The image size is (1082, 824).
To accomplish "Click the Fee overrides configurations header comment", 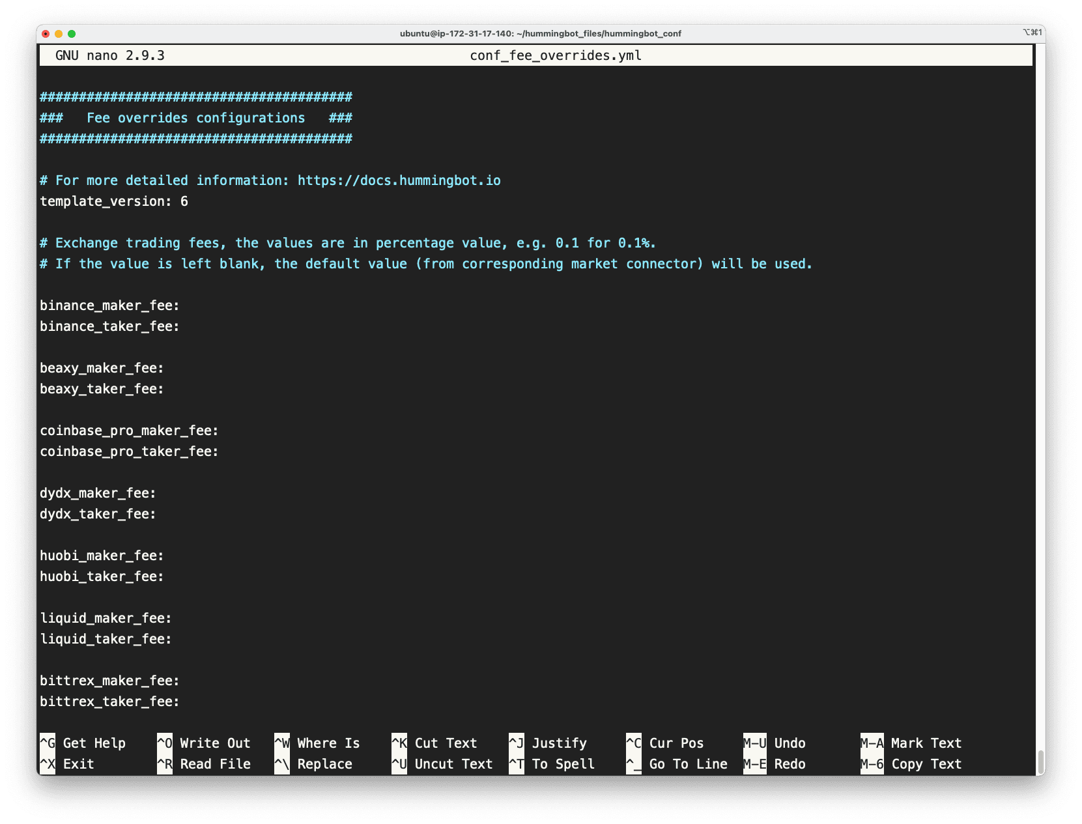I will tap(196, 118).
